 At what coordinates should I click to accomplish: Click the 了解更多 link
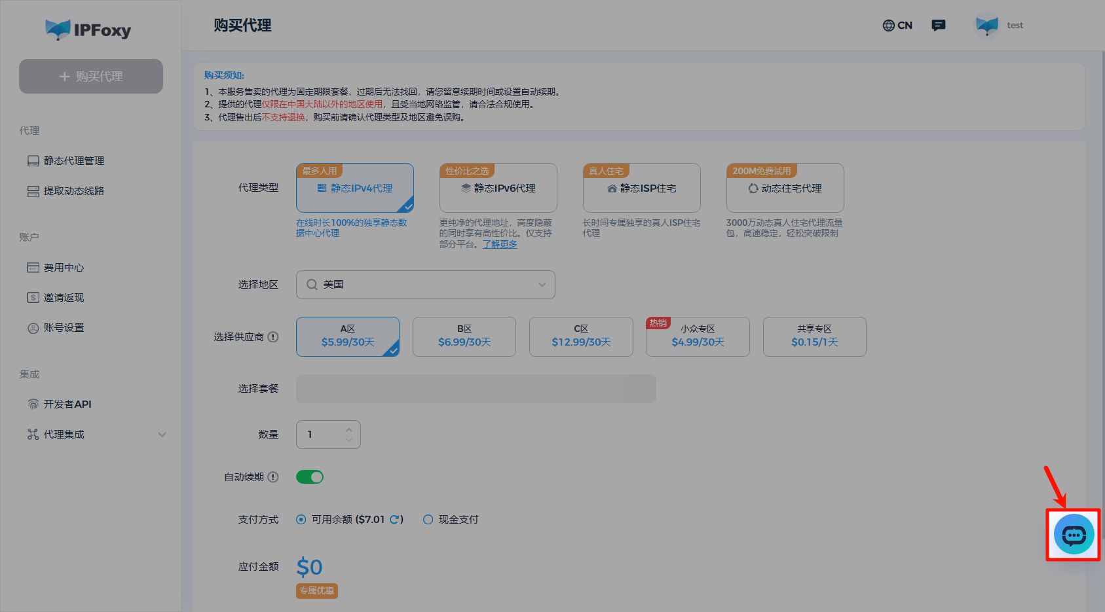pos(500,244)
